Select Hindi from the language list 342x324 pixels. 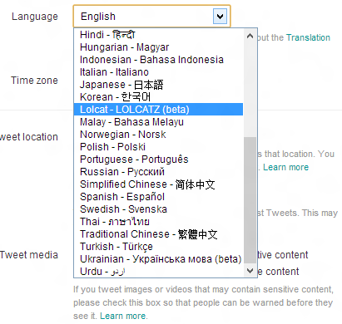[158, 35]
